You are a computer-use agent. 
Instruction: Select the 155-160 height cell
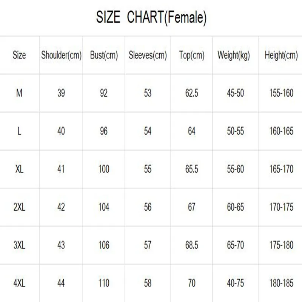point(281,93)
